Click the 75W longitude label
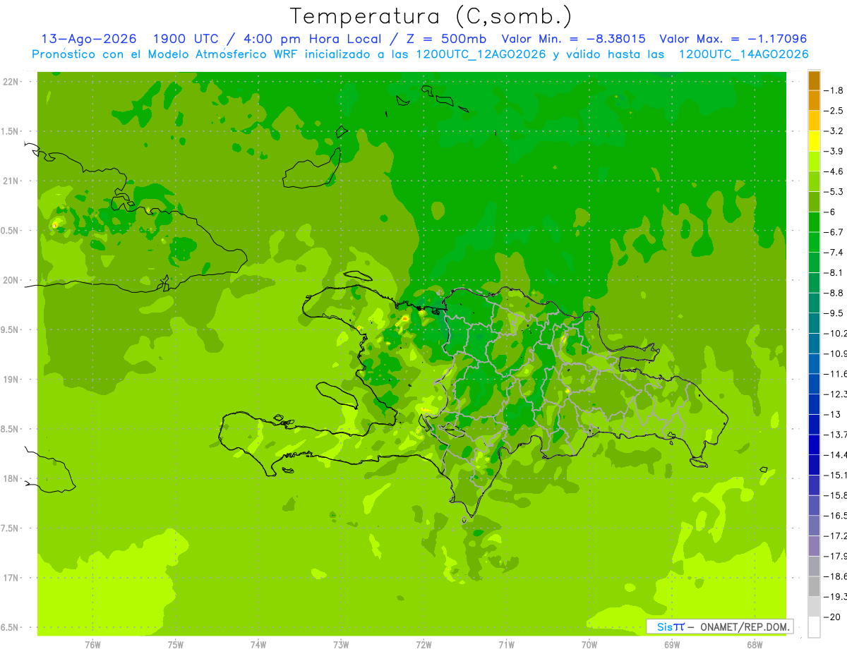The width and height of the screenshot is (847, 654). [176, 645]
